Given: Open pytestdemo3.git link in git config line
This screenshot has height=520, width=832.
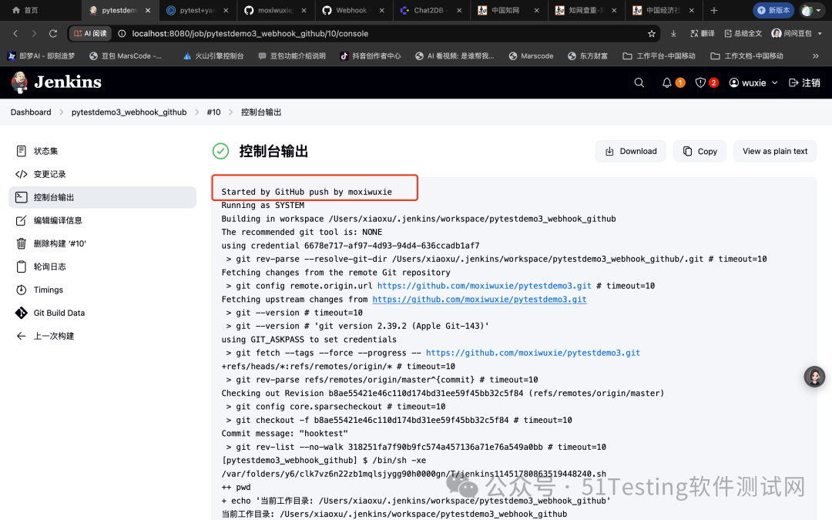Looking at the screenshot, I should tap(484, 286).
